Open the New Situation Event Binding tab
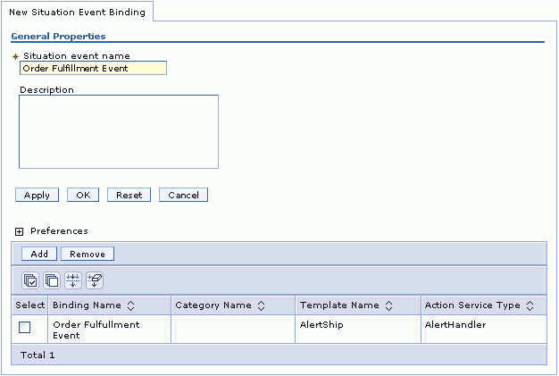The image size is (559, 376). (x=78, y=11)
